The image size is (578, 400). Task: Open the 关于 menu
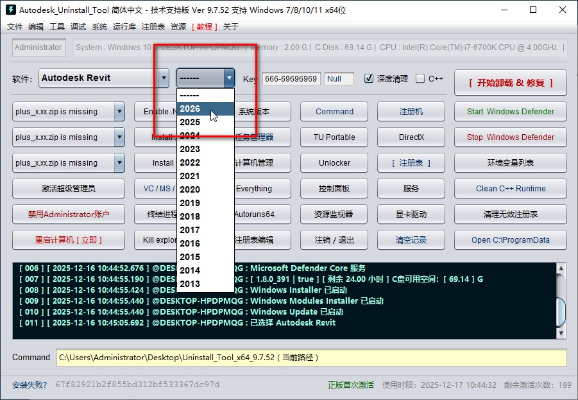pyautogui.click(x=231, y=26)
